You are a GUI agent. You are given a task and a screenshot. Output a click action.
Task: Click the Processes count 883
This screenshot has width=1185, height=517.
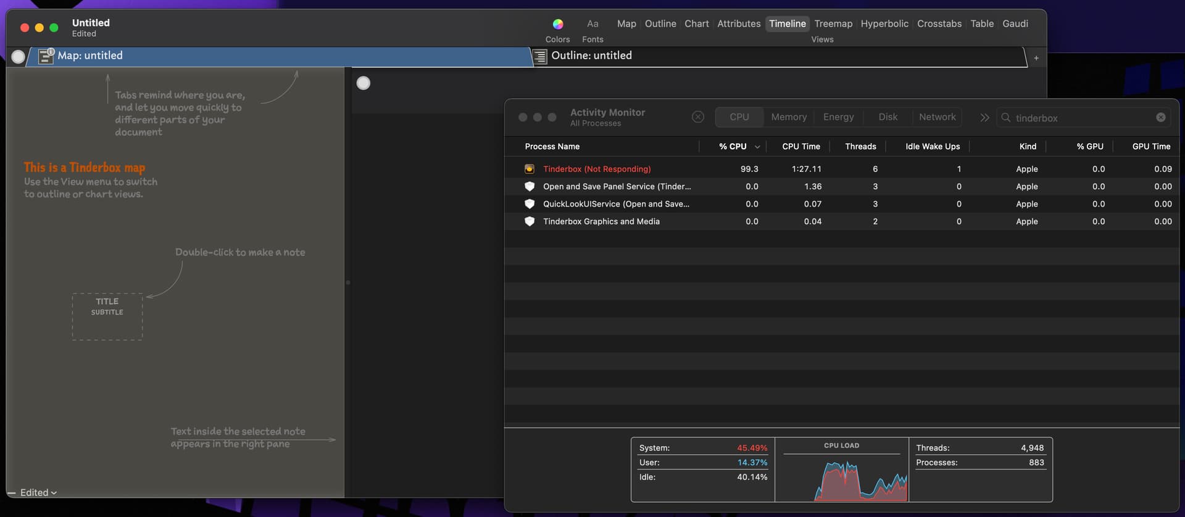(x=1036, y=463)
